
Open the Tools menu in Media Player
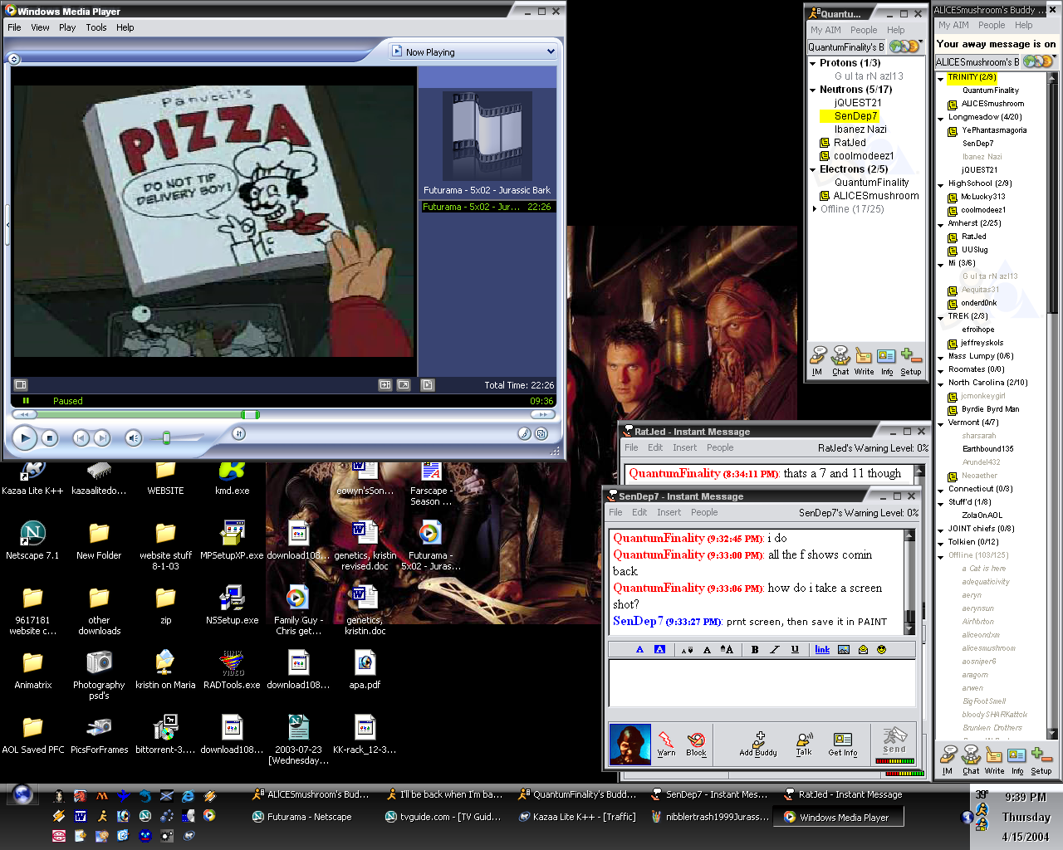click(96, 27)
